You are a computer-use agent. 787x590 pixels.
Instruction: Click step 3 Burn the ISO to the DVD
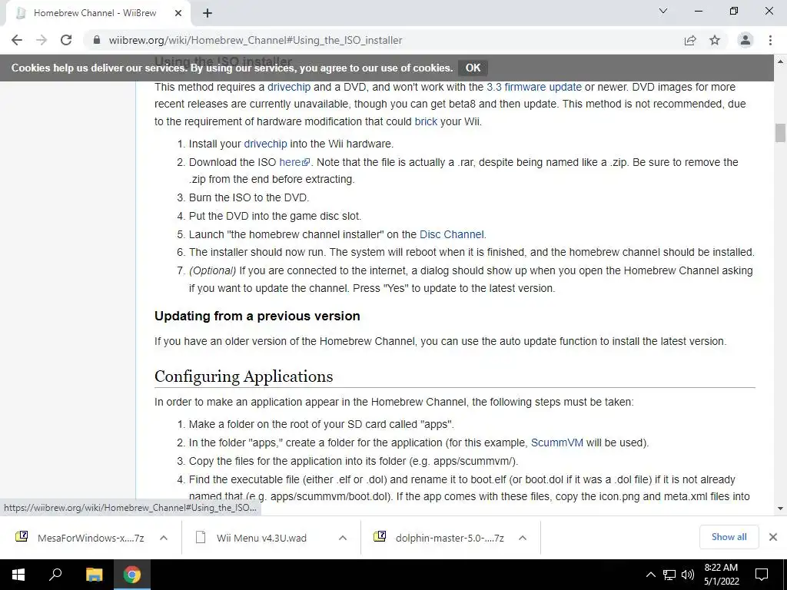[249, 197]
